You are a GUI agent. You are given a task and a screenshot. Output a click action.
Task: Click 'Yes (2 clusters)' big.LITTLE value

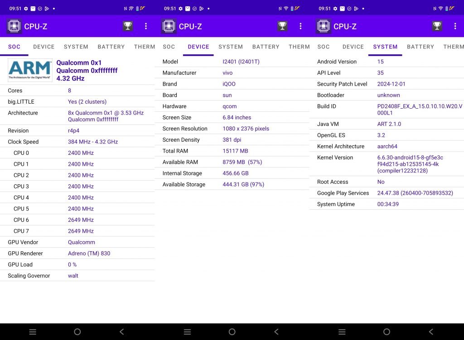87,102
